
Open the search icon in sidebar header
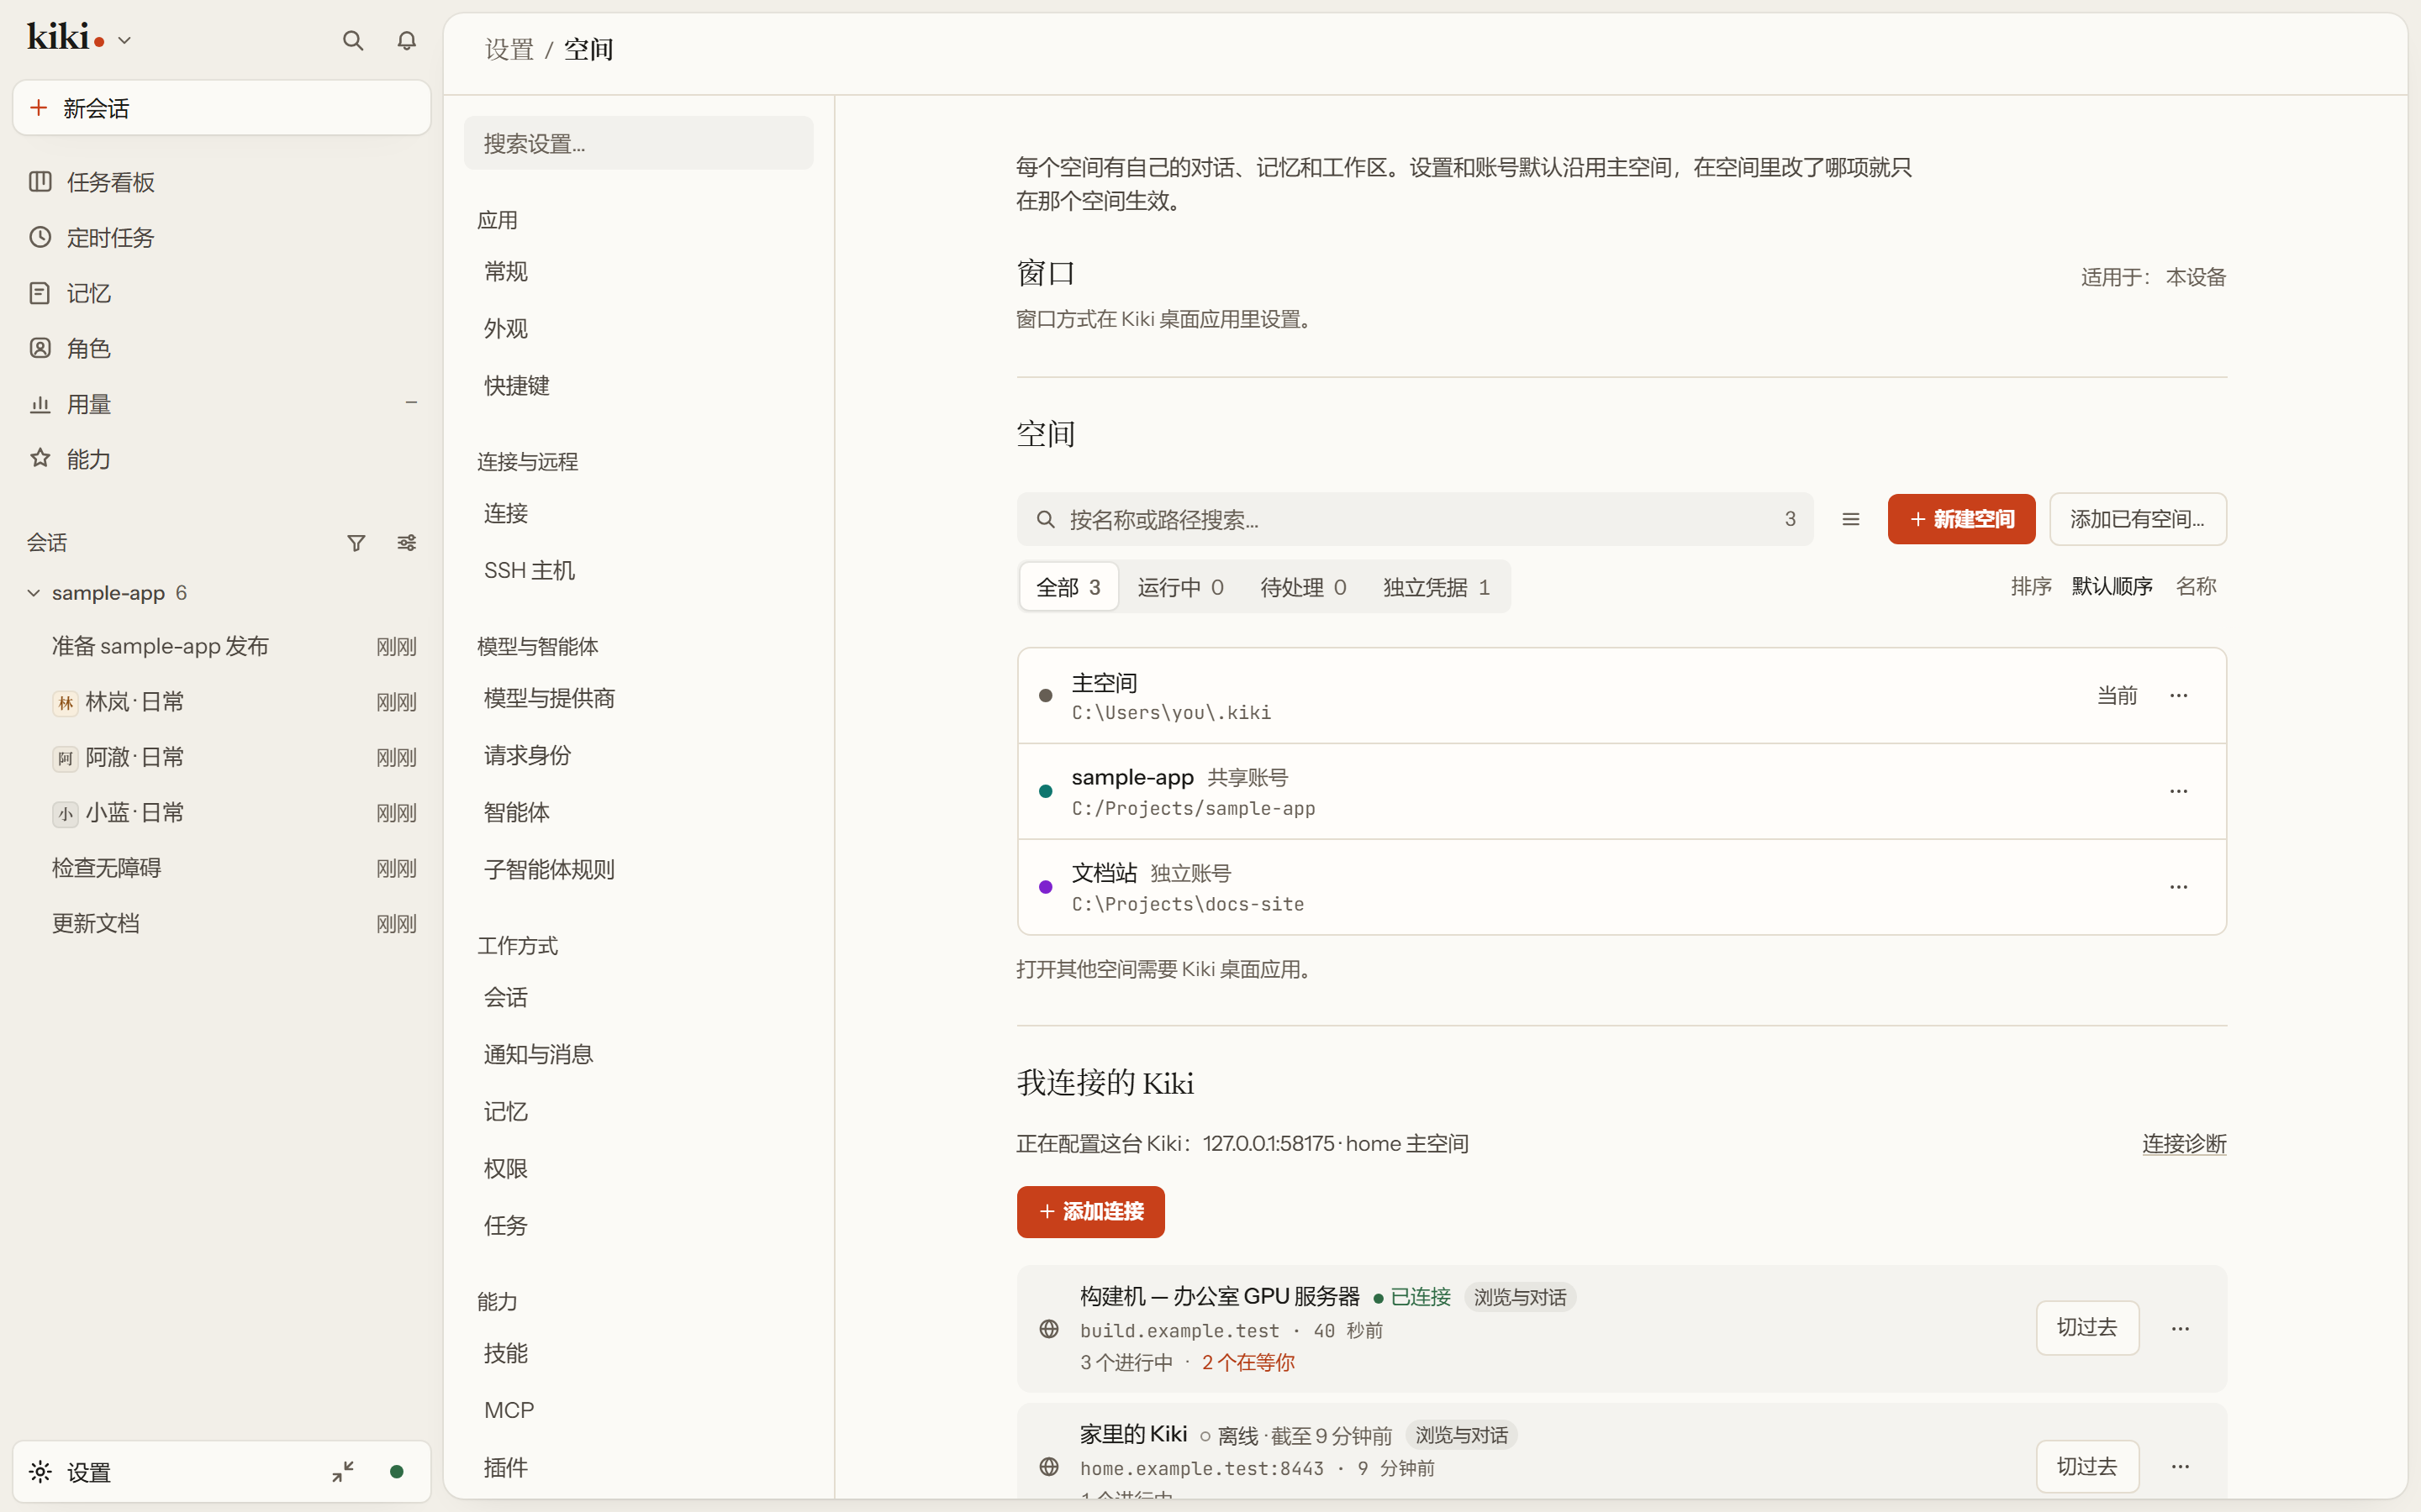352,40
